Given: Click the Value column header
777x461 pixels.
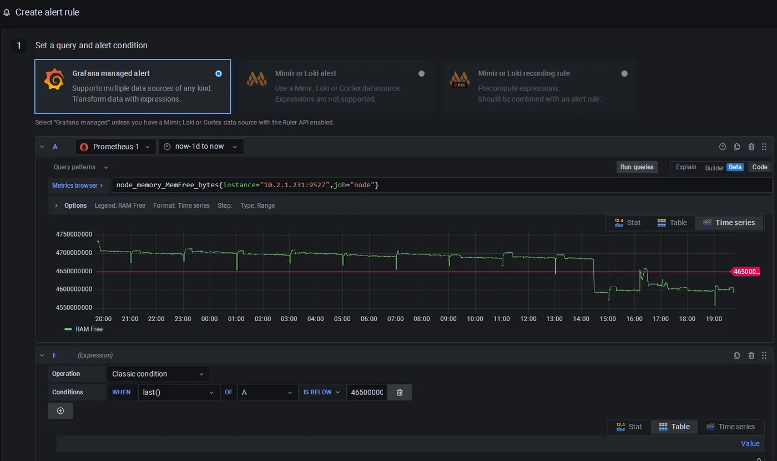Looking at the screenshot, I should [x=750, y=443].
